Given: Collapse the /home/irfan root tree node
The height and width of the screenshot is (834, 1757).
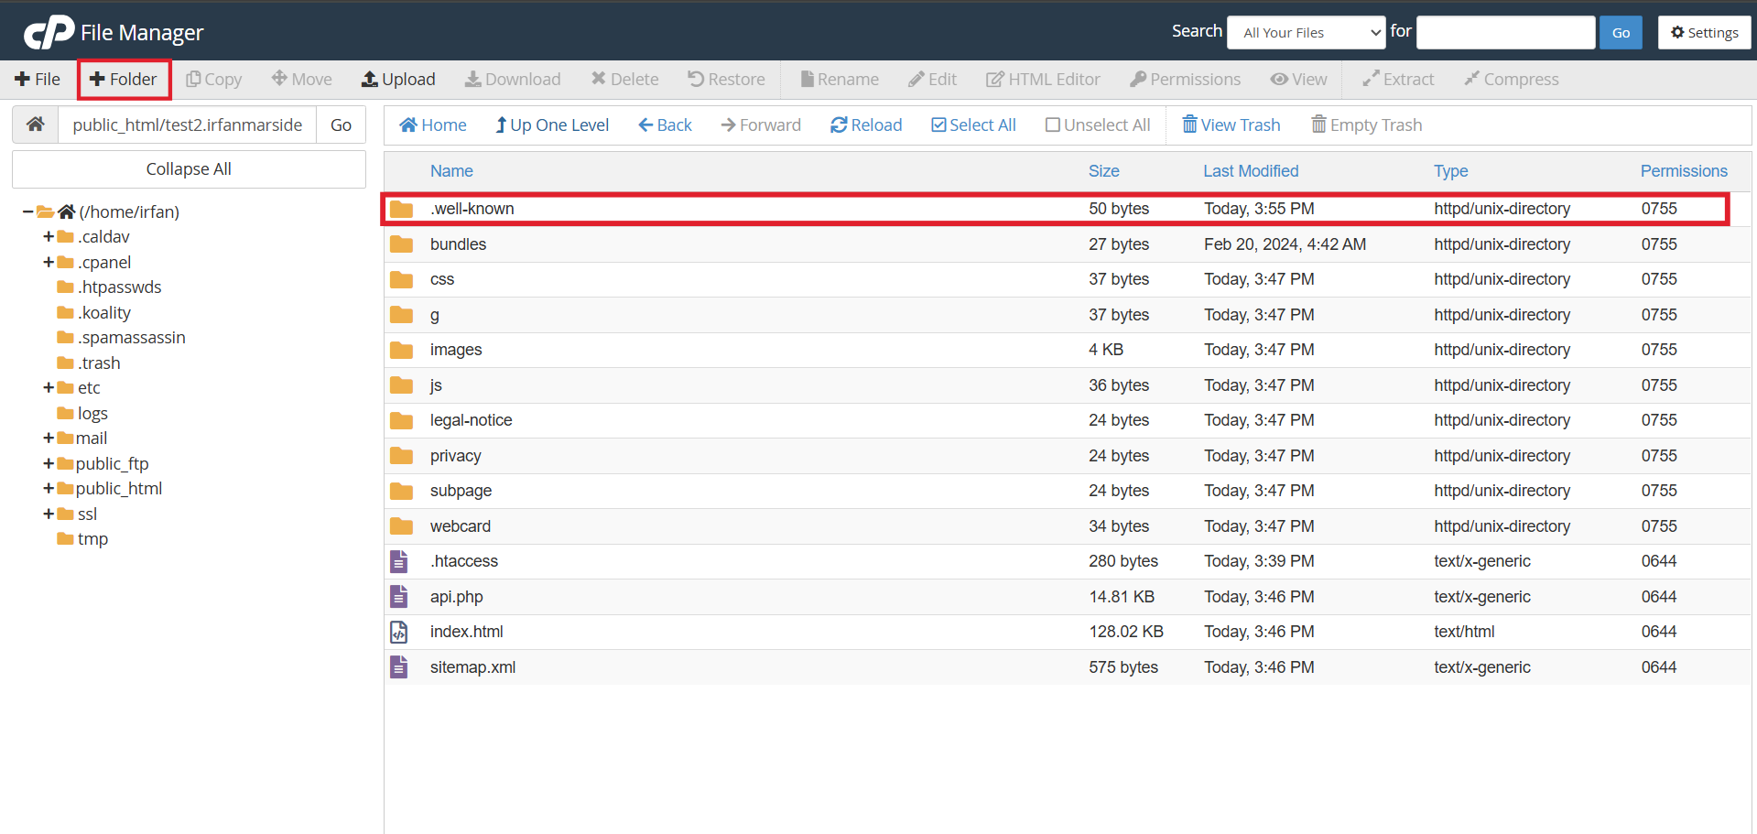Looking at the screenshot, I should pos(28,211).
